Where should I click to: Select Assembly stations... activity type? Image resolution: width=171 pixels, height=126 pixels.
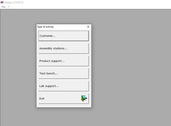click(x=64, y=48)
